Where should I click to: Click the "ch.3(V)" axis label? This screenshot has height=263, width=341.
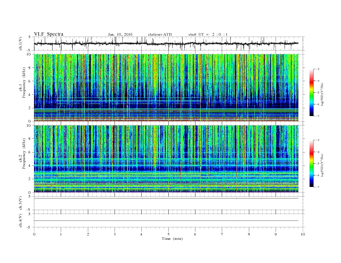click(x=21, y=203)
